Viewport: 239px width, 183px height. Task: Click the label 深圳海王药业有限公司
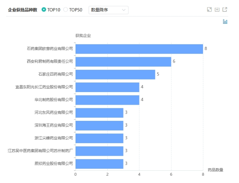(54, 125)
